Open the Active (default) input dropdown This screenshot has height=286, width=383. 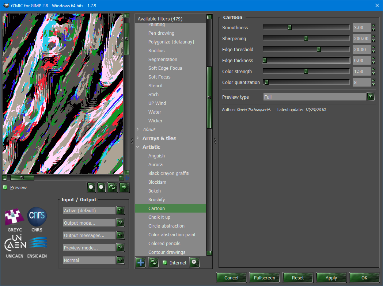(x=94, y=210)
